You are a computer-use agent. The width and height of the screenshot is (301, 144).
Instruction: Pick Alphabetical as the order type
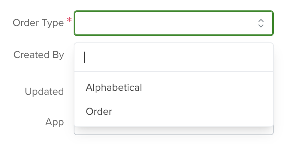(174, 88)
